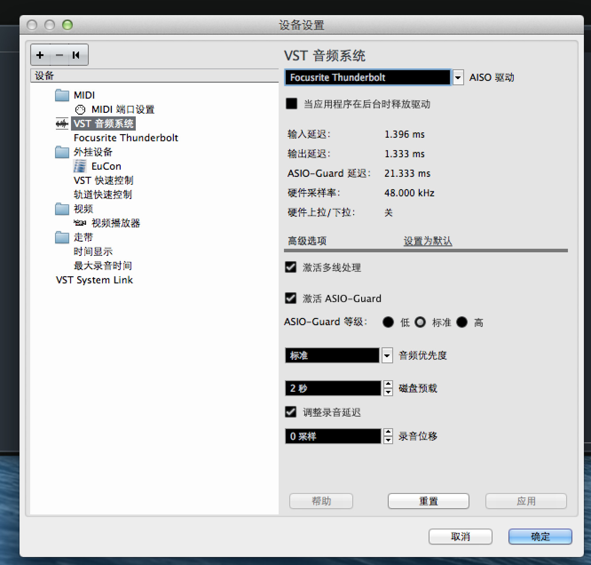Enable 当应用程序在后台时释放驱动 checkbox
This screenshot has height=565, width=591.
pyautogui.click(x=292, y=104)
